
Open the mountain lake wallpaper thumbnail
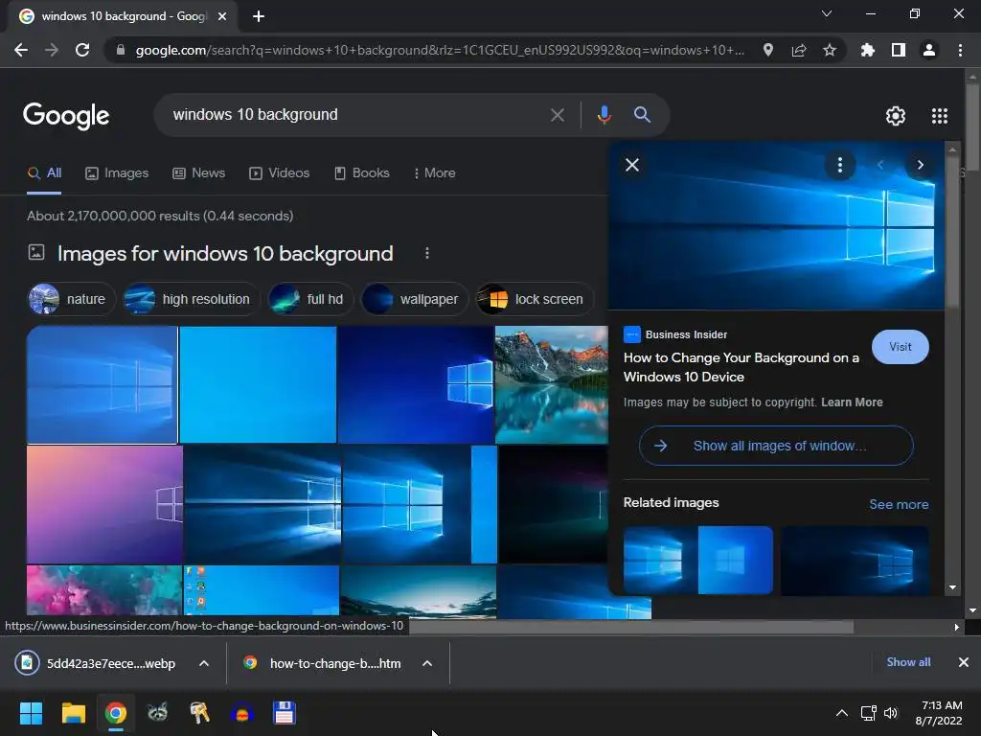tap(551, 385)
